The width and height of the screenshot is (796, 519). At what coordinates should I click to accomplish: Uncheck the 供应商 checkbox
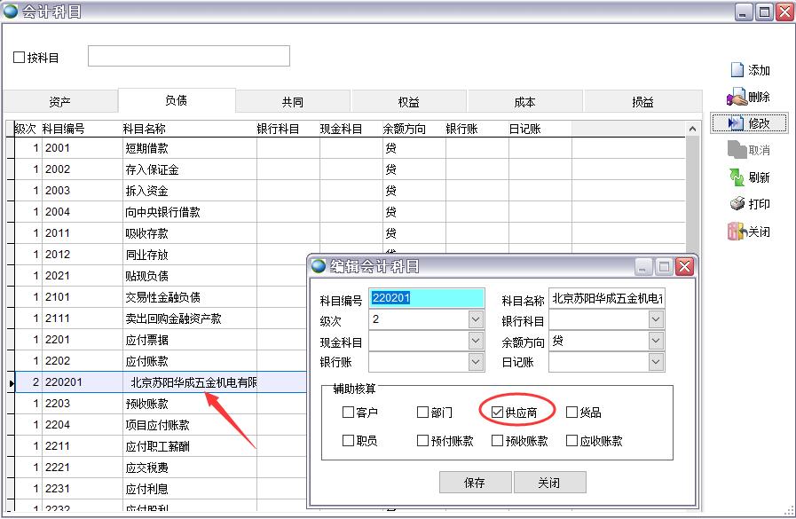pos(497,413)
